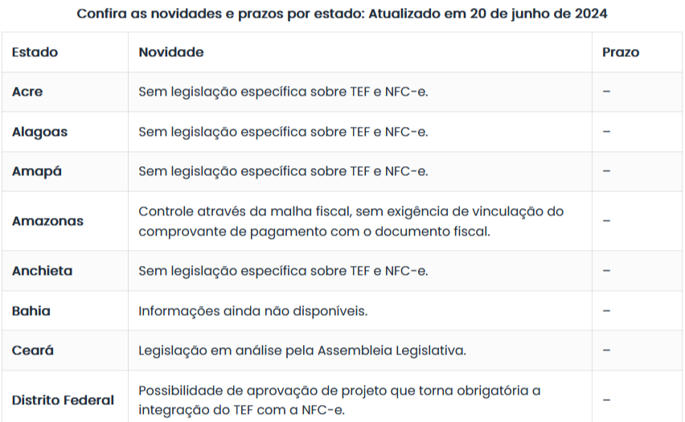Click the Distrito Federal state name

coord(63,400)
